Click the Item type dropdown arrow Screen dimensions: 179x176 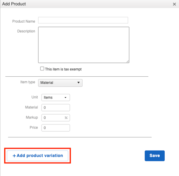(78, 83)
